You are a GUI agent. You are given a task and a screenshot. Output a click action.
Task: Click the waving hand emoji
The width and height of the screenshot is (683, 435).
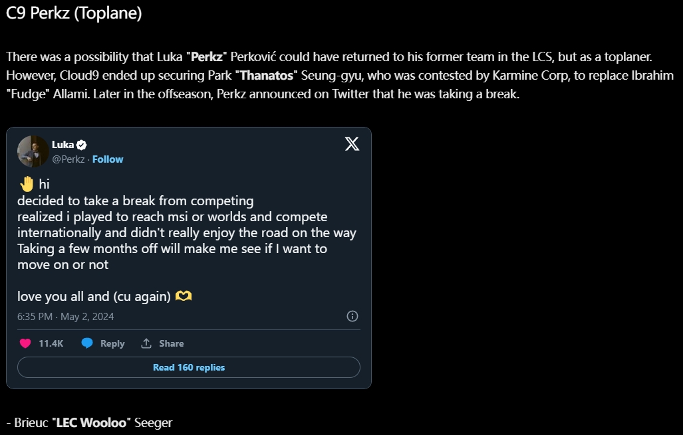point(27,183)
